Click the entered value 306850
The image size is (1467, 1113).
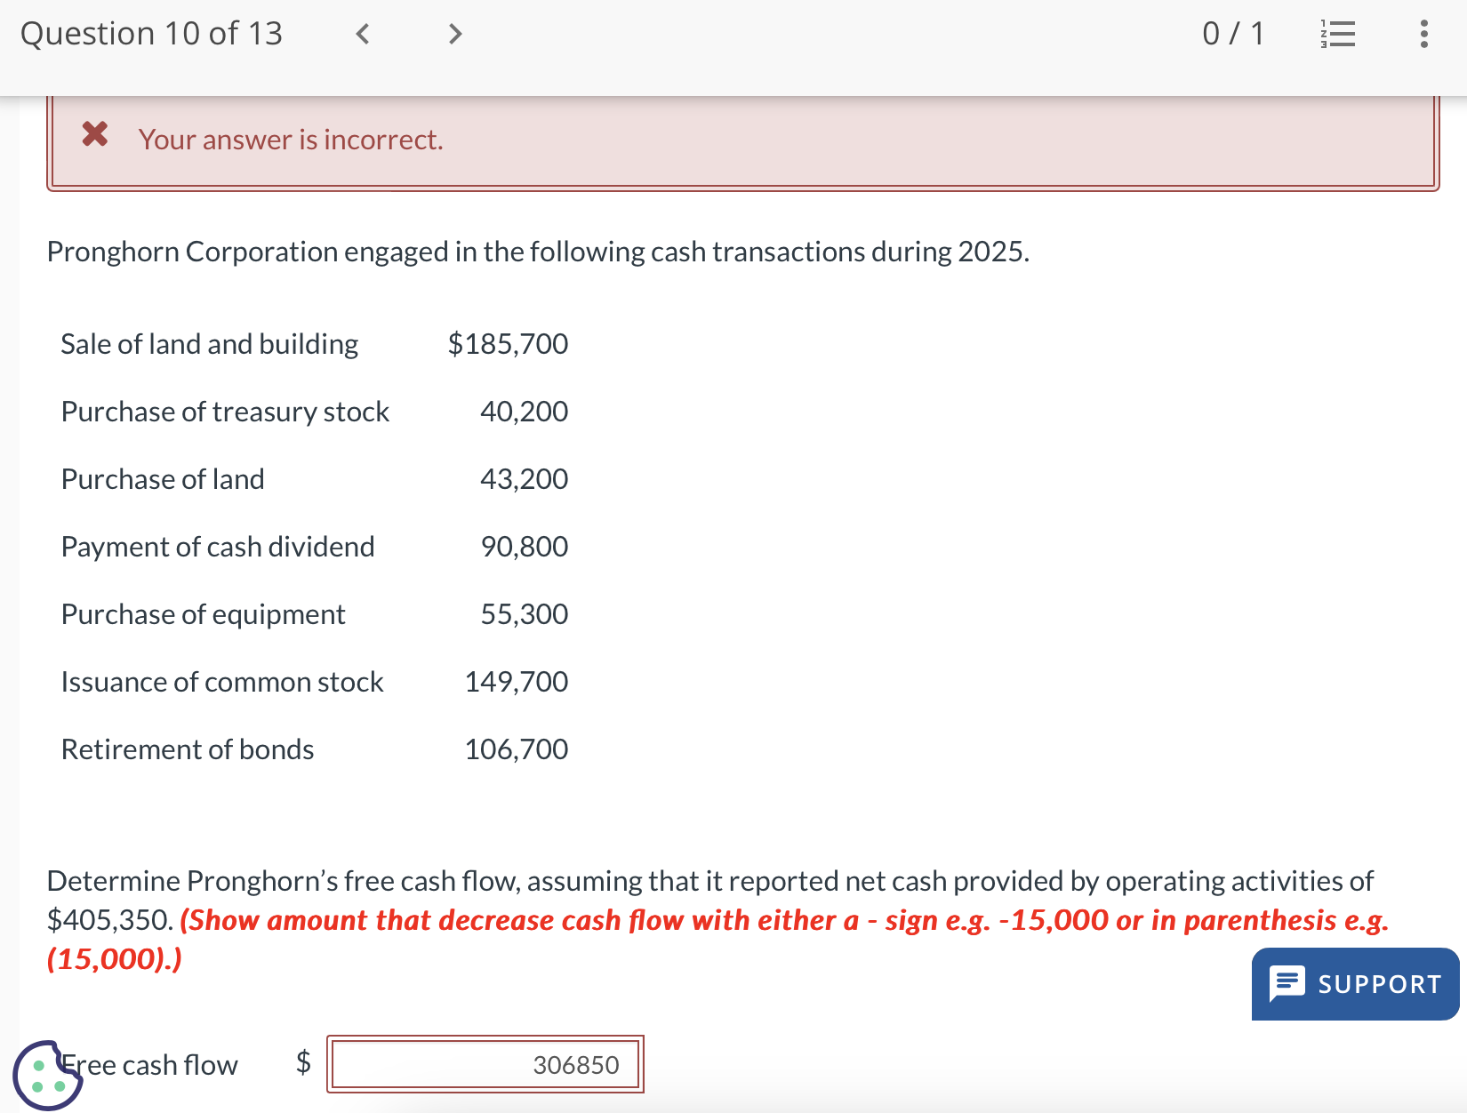[x=574, y=1063]
